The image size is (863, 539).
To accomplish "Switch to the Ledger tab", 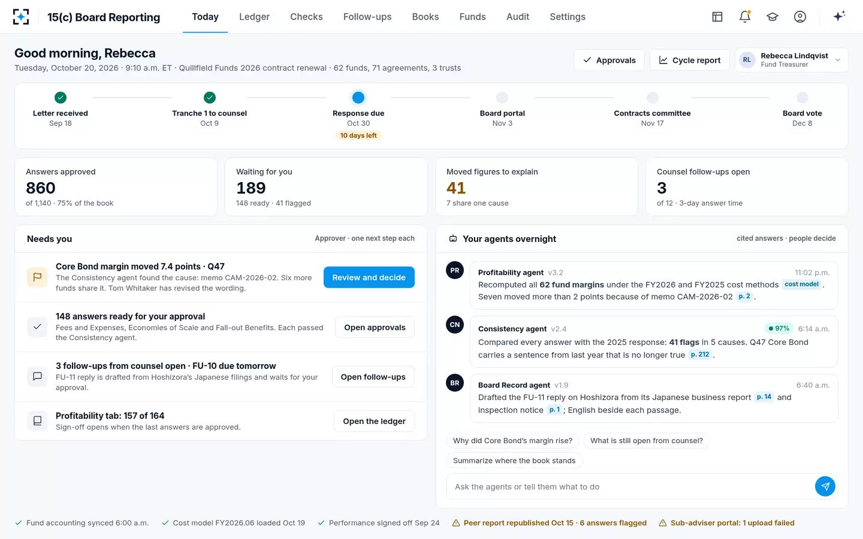I will [x=254, y=17].
